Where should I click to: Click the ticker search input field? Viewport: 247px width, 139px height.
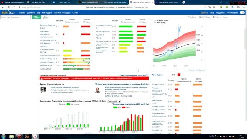point(15,17)
